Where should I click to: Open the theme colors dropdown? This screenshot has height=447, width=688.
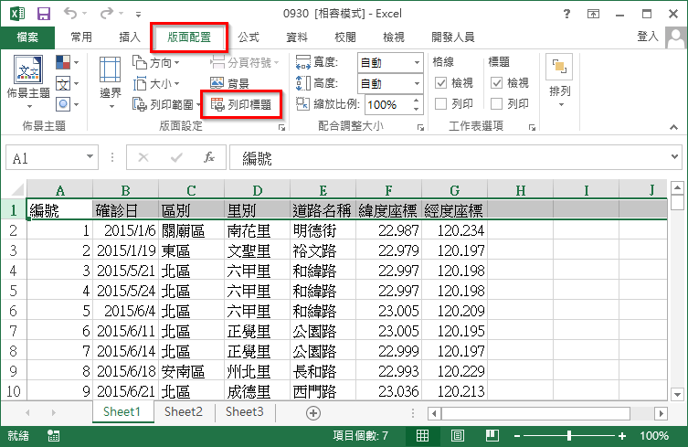click(x=67, y=62)
